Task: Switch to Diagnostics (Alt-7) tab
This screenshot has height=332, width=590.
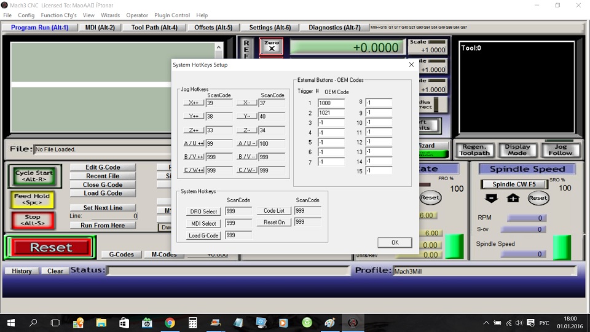Action: [x=334, y=28]
